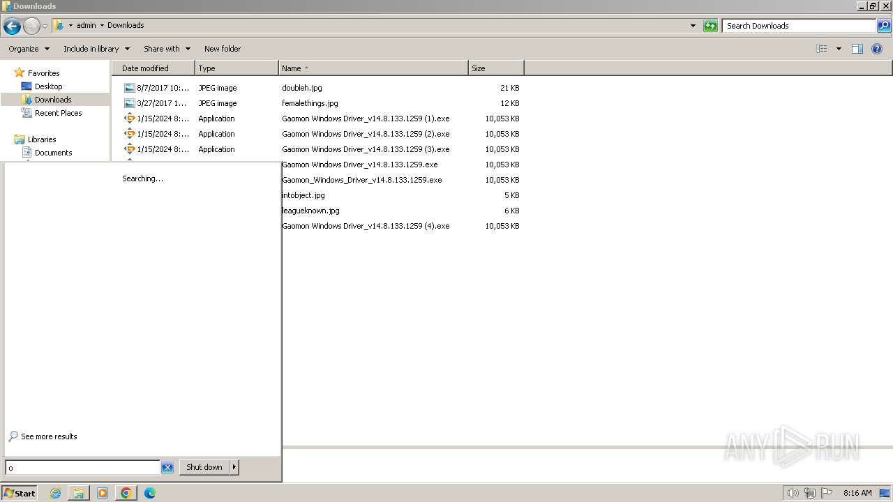Click the application icon of Gaomon (3).exe

[129, 149]
